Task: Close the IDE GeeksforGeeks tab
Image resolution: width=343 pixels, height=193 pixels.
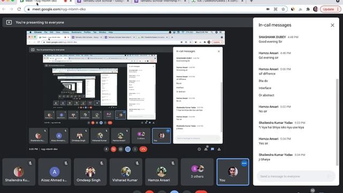Action: pyautogui.click(x=242, y=1)
